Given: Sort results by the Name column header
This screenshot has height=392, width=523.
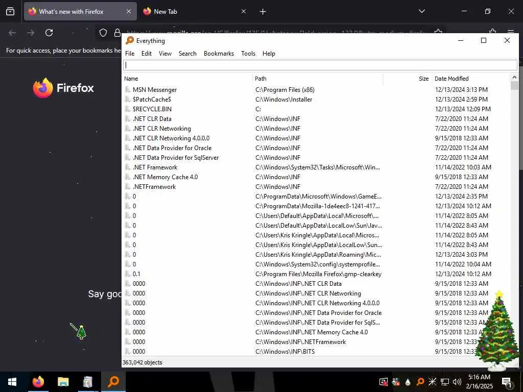Looking at the screenshot, I should [187, 79].
